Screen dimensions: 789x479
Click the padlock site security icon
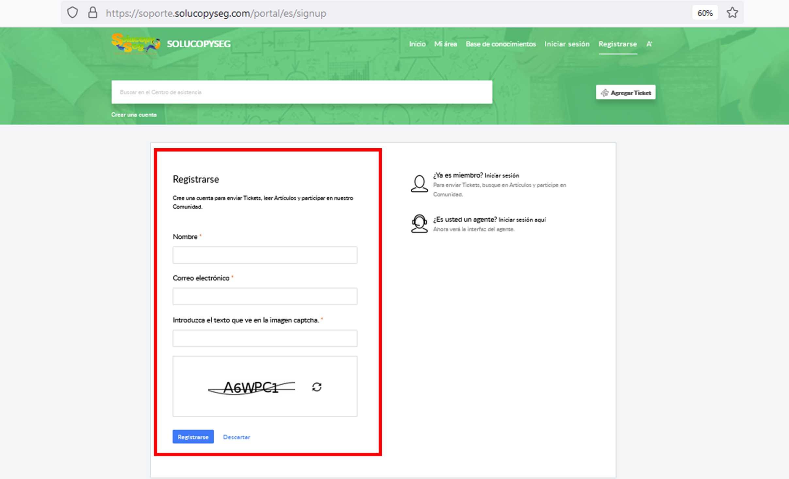click(93, 13)
